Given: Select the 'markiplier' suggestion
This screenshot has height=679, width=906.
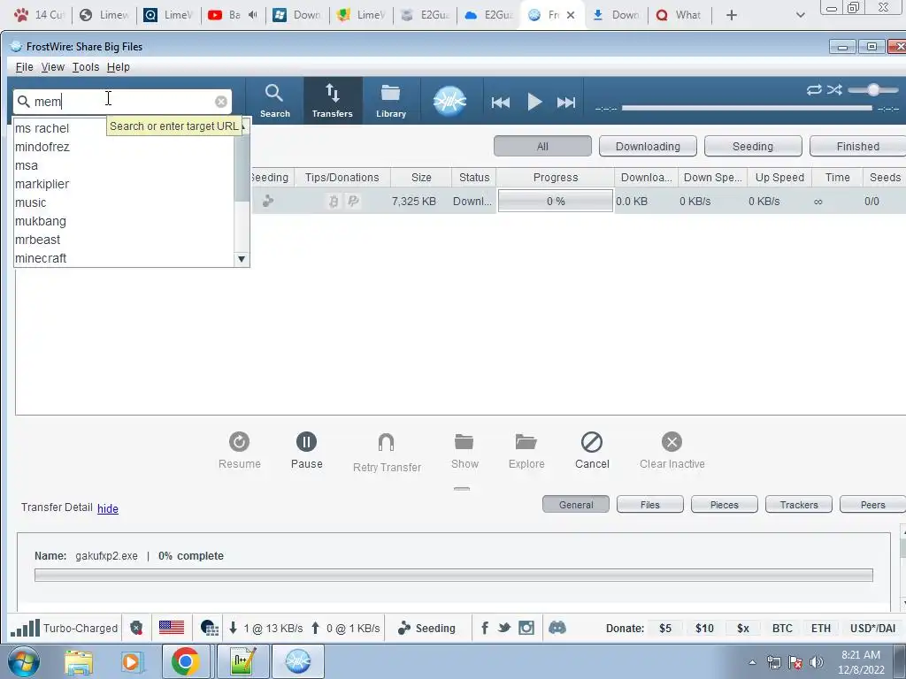Looking at the screenshot, I should coord(124,184).
